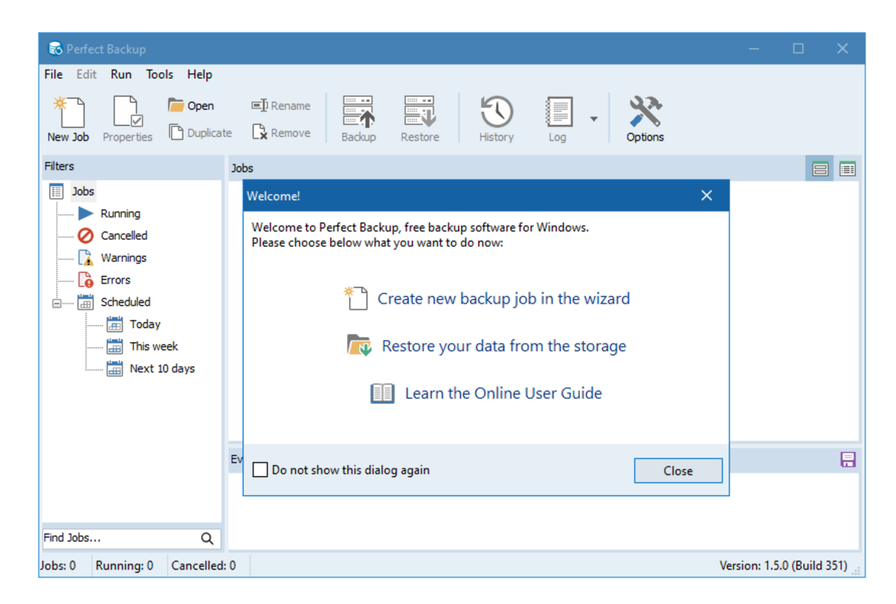Open the Help menu
Screen dimensions: 896x604
click(x=200, y=74)
